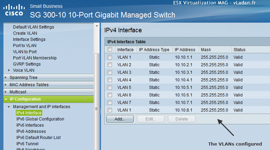
Task: Open the Create VLAN page
Action: point(25,33)
